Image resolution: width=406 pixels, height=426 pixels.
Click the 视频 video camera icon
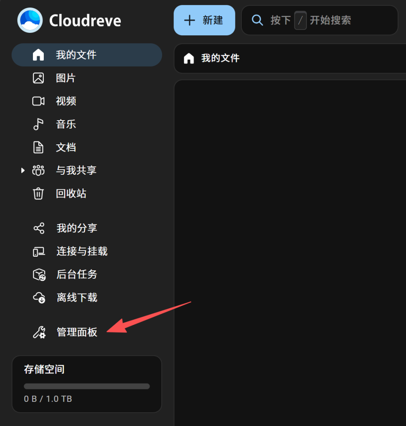38,102
